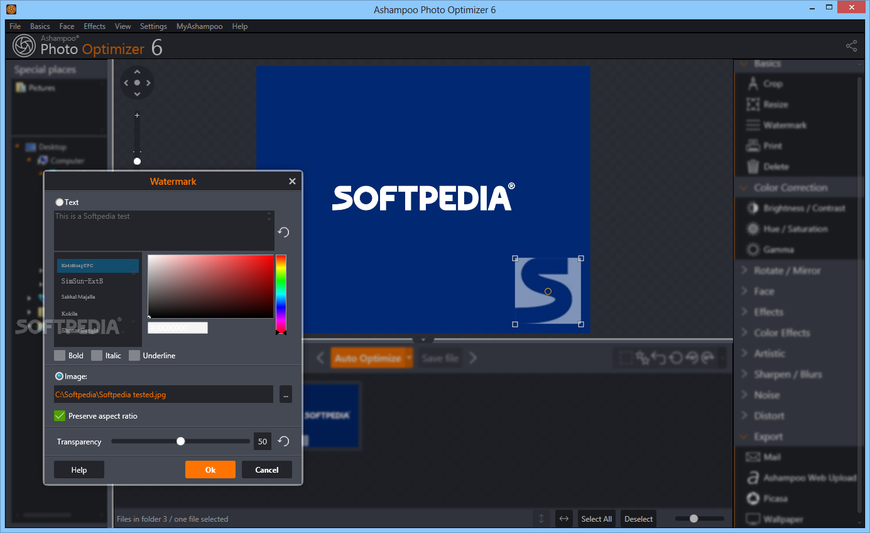
Task: Click the vertical flip arrow in the status bar
Action: tap(541, 519)
